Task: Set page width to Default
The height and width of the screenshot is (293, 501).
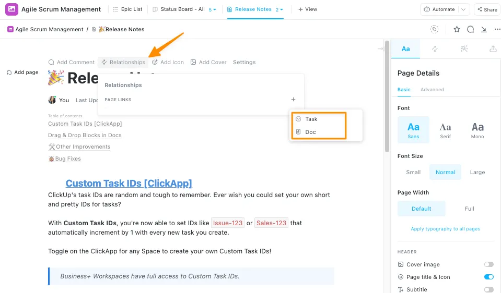Action: 421,209
